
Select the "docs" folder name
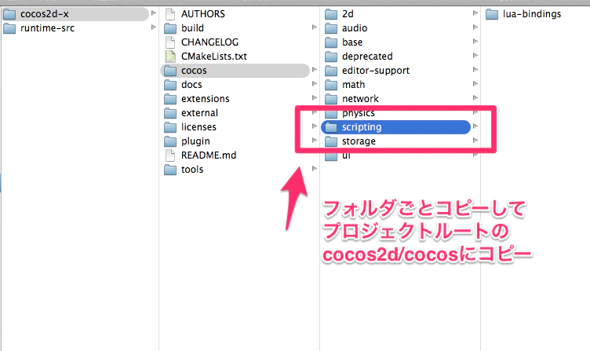[x=191, y=85]
